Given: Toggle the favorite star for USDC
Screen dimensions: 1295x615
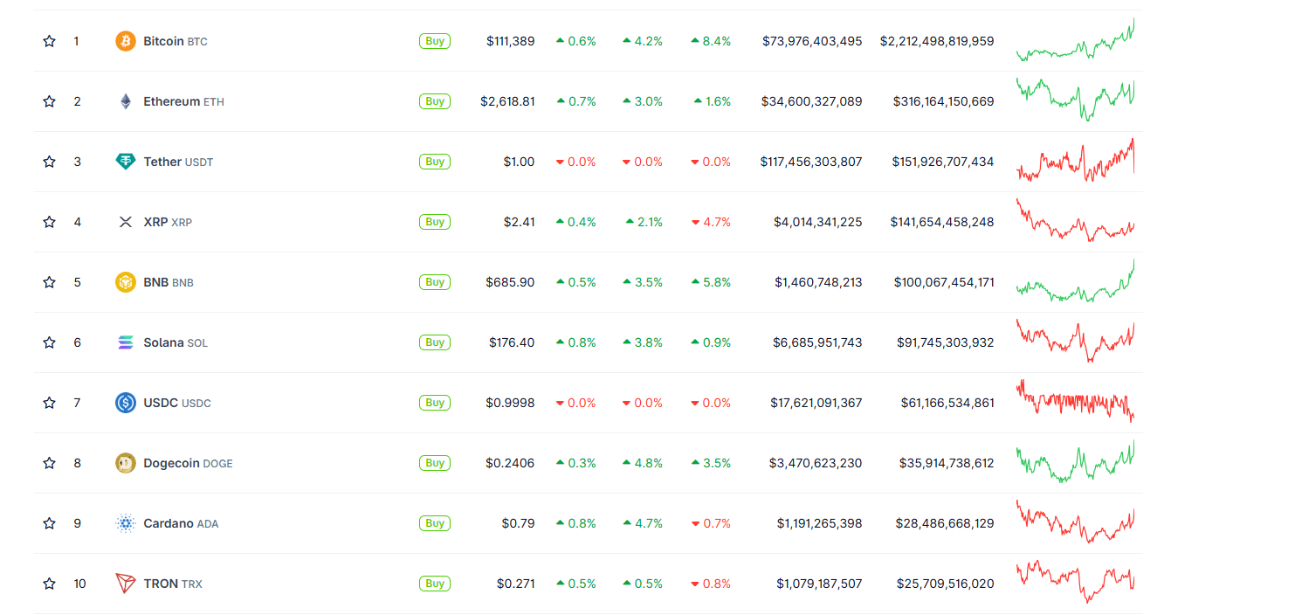Looking at the screenshot, I should coord(50,403).
